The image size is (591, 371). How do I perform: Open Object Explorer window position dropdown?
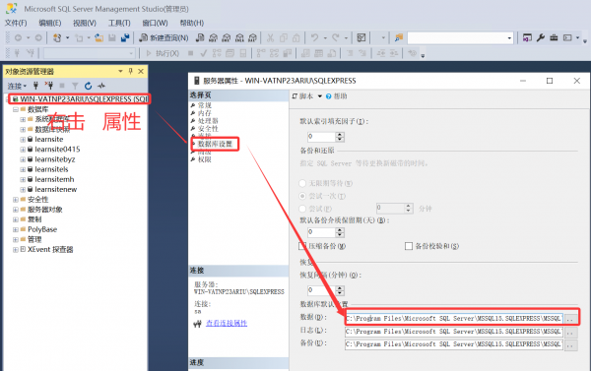(x=120, y=71)
